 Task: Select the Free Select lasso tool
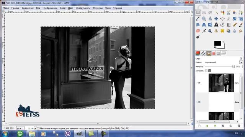(x=210, y=13)
